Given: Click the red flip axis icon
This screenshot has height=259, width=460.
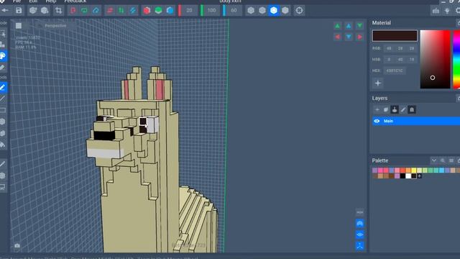Looking at the screenshot, I should 73,11.
